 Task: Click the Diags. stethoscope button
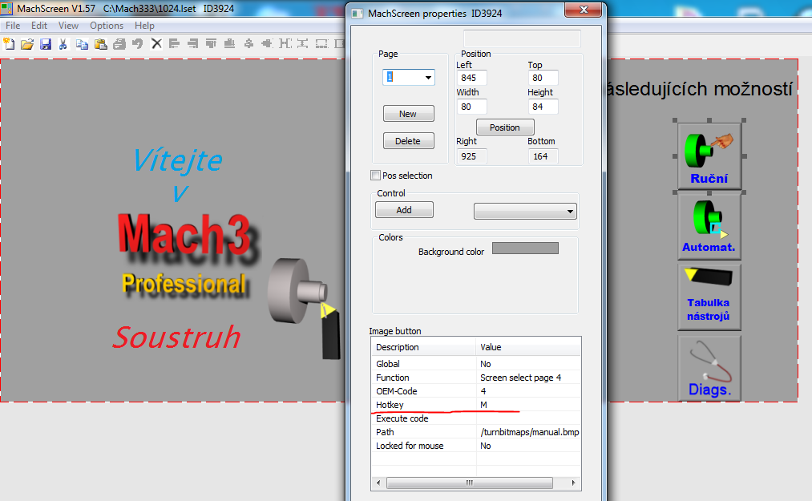(709, 367)
